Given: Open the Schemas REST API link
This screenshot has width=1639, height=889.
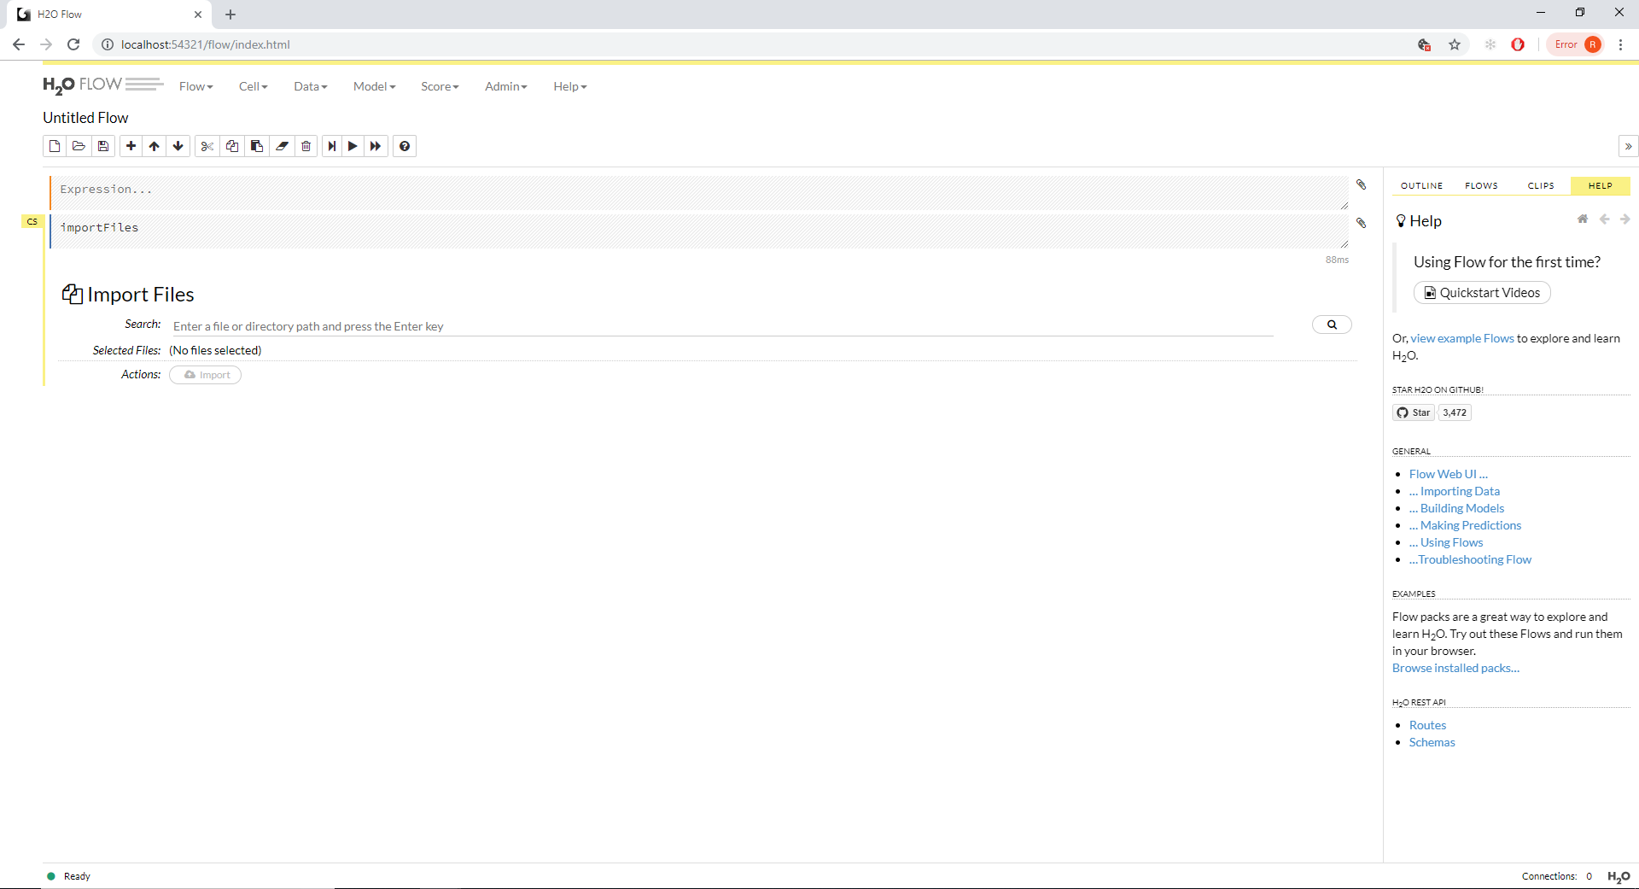Looking at the screenshot, I should [x=1432, y=742].
